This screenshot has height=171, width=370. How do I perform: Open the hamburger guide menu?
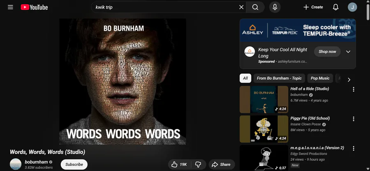[10, 7]
